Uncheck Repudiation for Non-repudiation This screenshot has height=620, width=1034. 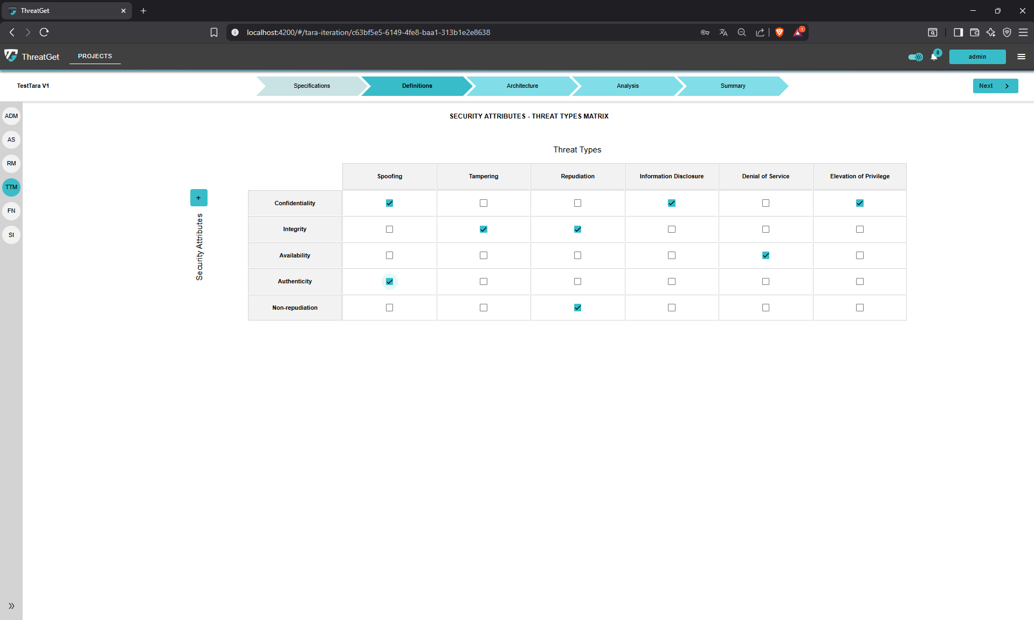[x=577, y=307]
